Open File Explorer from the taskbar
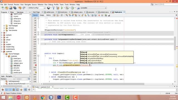The width and height of the screenshot is (178, 100). pos(11,97)
